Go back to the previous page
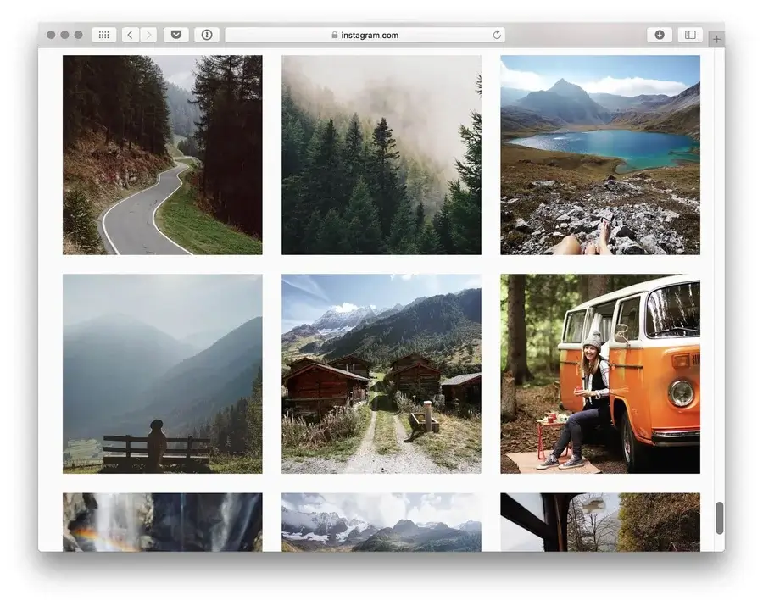 (x=130, y=35)
